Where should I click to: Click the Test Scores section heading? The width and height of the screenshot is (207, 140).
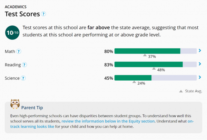pos(22,14)
